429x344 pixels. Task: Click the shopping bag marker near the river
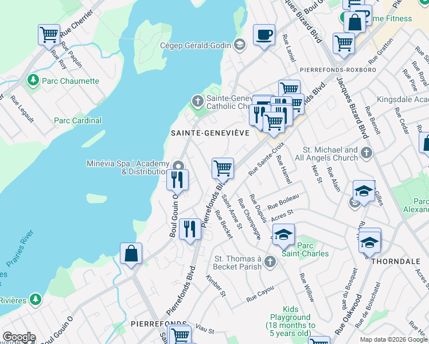tap(131, 256)
